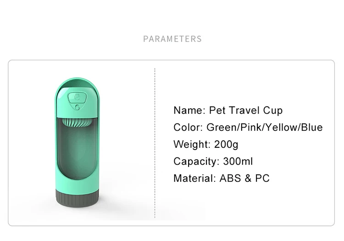The height and width of the screenshot is (241, 344).
Task: Click the 'Name: Pet Travel Cup' line
Action: (x=228, y=110)
